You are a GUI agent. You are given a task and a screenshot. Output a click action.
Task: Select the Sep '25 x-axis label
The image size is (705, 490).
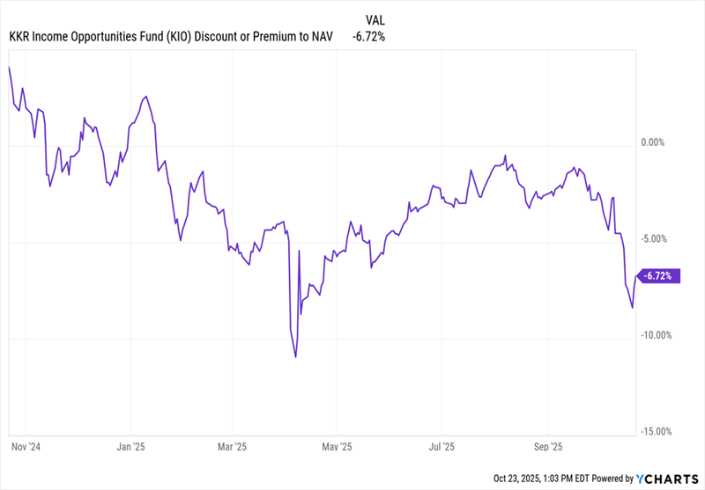(547, 447)
